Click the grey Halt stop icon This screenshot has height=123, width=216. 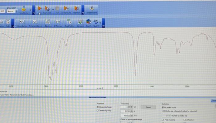click(57, 9)
